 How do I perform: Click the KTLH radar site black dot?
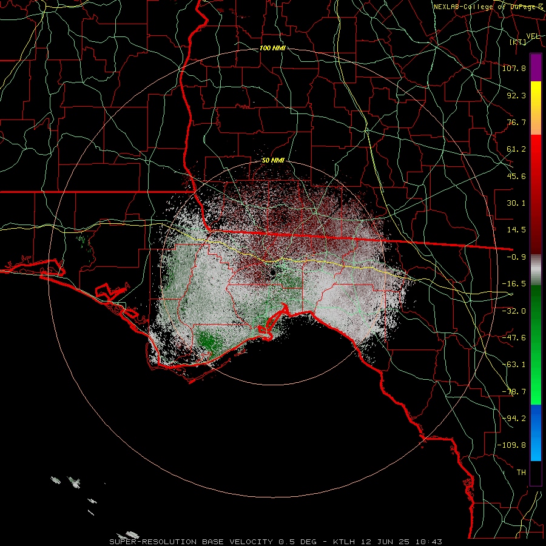click(272, 272)
